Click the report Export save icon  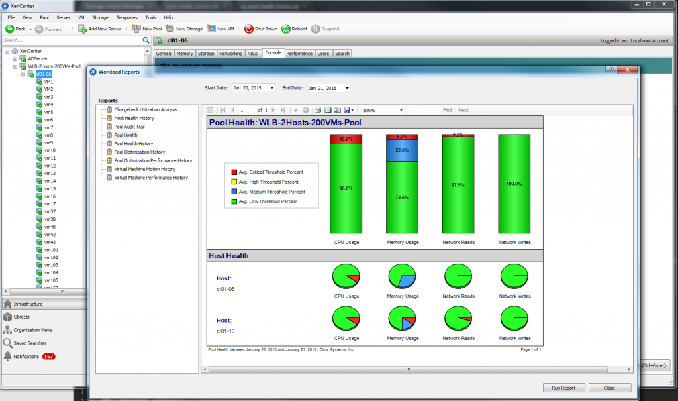[347, 110]
